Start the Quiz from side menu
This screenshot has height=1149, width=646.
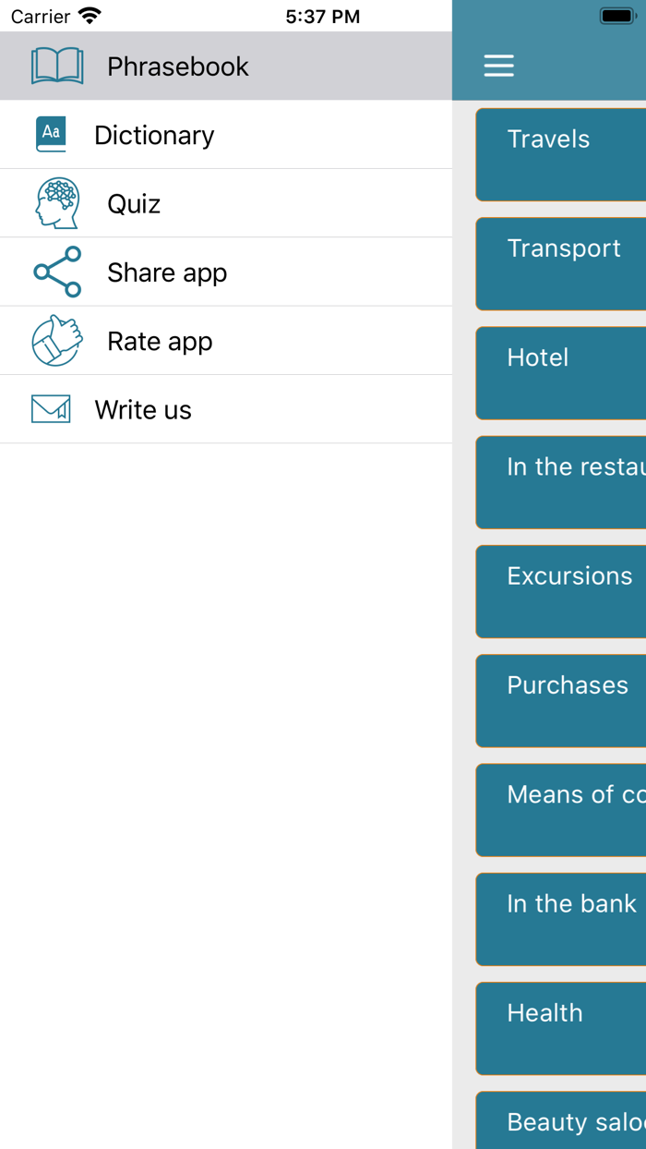tap(134, 203)
